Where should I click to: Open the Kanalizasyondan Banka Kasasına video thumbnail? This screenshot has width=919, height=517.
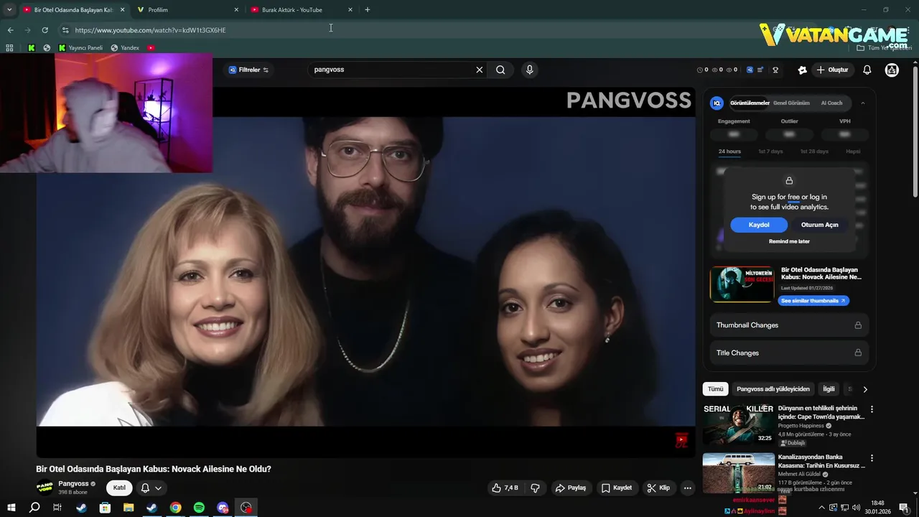point(739,472)
